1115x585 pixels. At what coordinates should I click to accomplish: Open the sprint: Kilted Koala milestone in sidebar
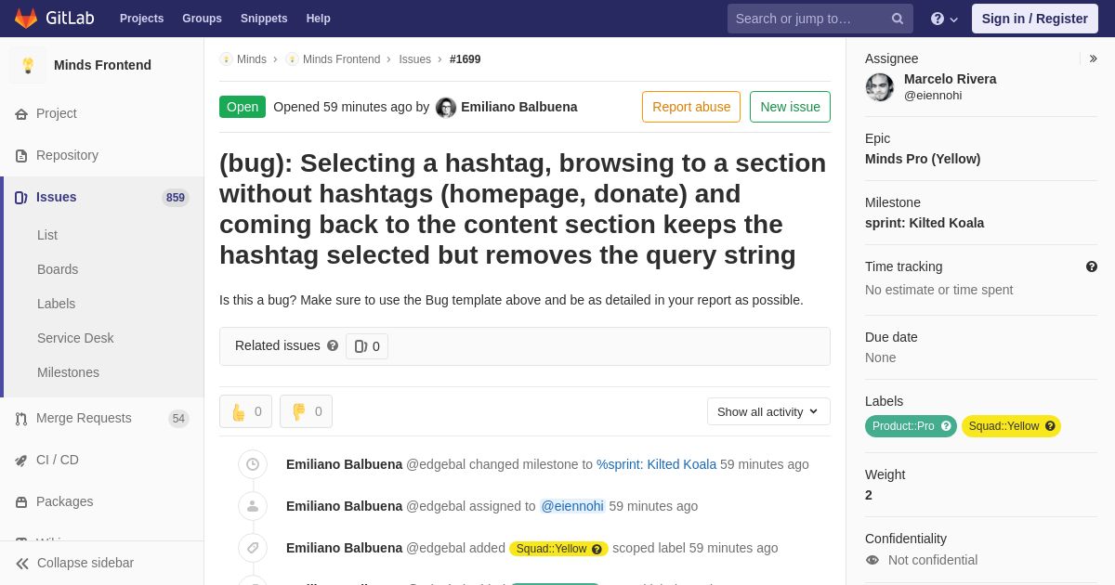tap(925, 223)
